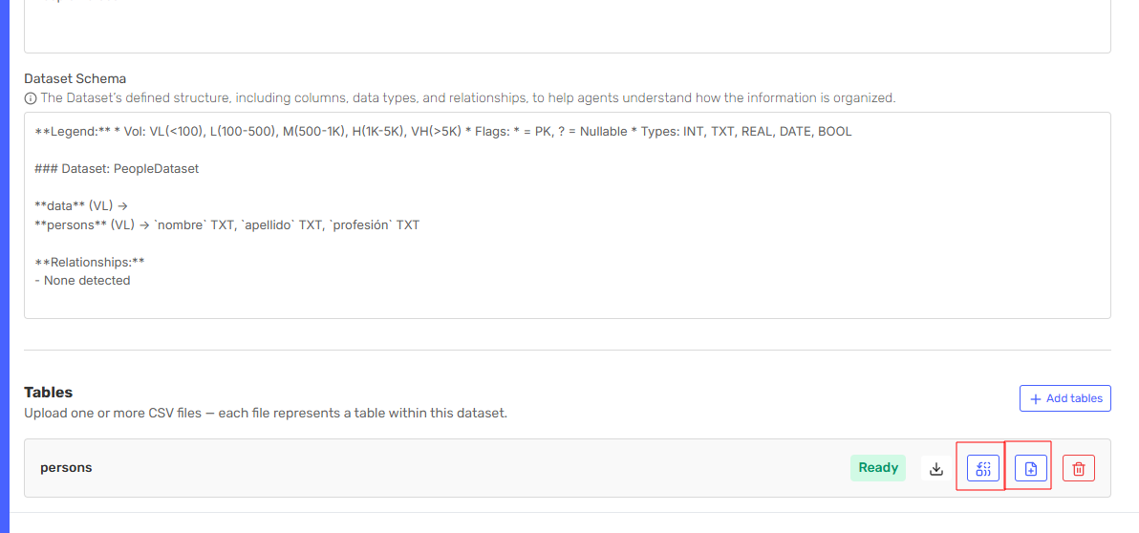The image size is (1139, 533).
Task: Click the Add tables button
Action: click(x=1064, y=398)
